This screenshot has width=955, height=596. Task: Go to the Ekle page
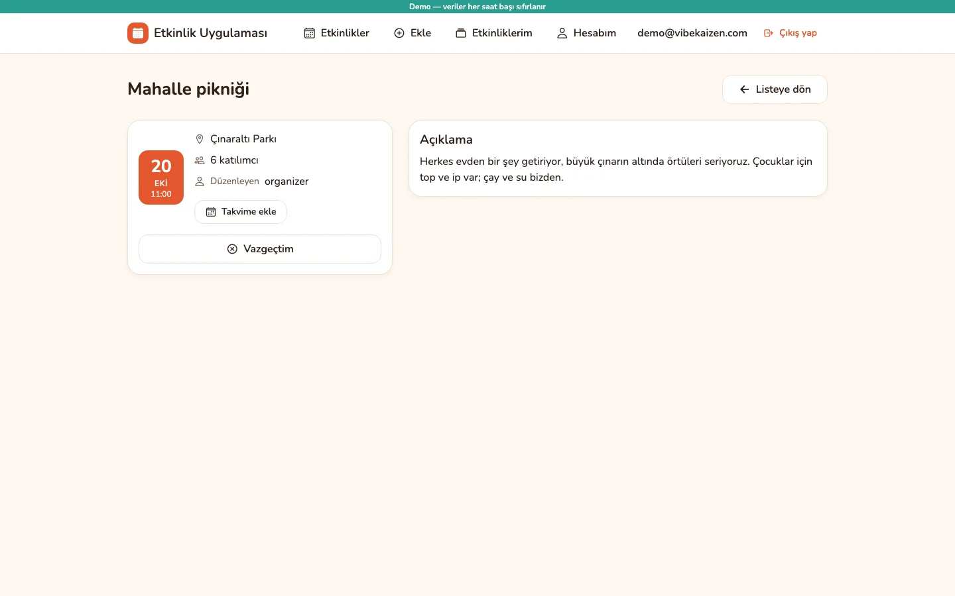tap(413, 33)
